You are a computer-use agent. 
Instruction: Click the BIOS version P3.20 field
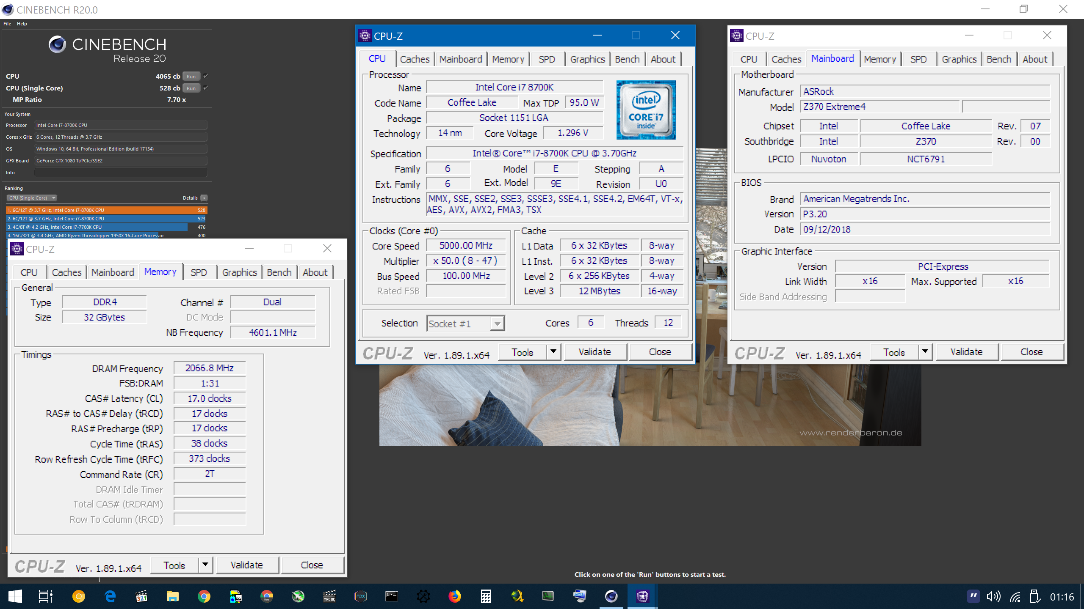click(x=925, y=214)
